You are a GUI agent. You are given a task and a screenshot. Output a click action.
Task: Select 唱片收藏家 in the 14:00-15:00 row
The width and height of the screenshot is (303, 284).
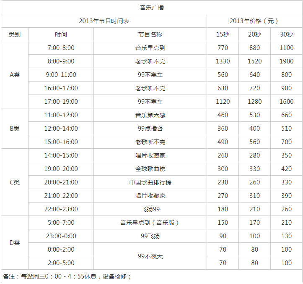[x=150, y=155]
